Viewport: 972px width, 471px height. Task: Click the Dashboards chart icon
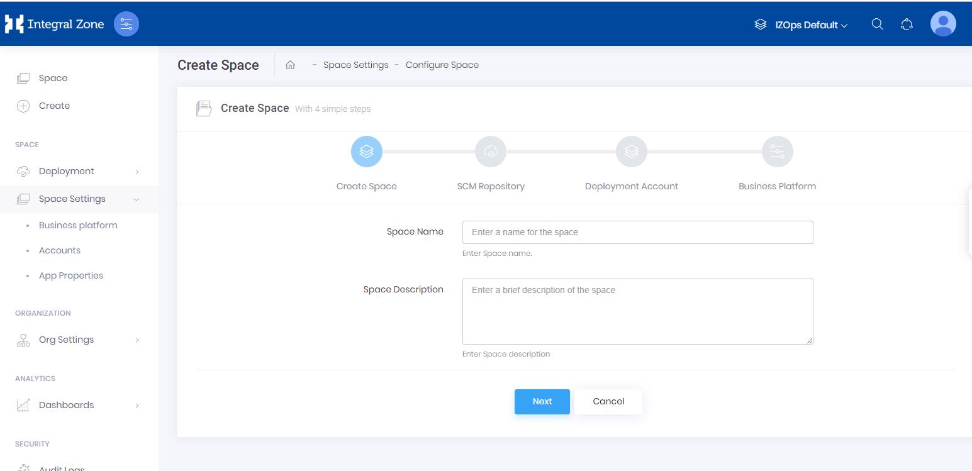23,405
